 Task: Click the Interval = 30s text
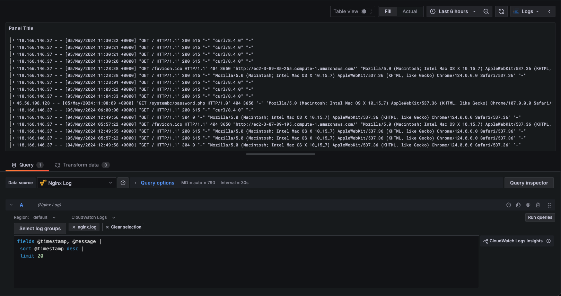coord(235,183)
